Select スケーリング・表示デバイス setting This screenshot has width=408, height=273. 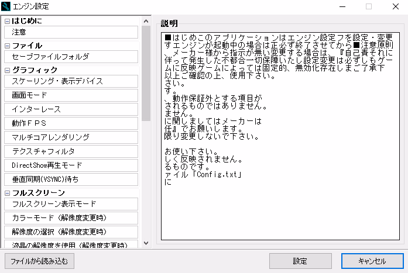click(x=71, y=81)
